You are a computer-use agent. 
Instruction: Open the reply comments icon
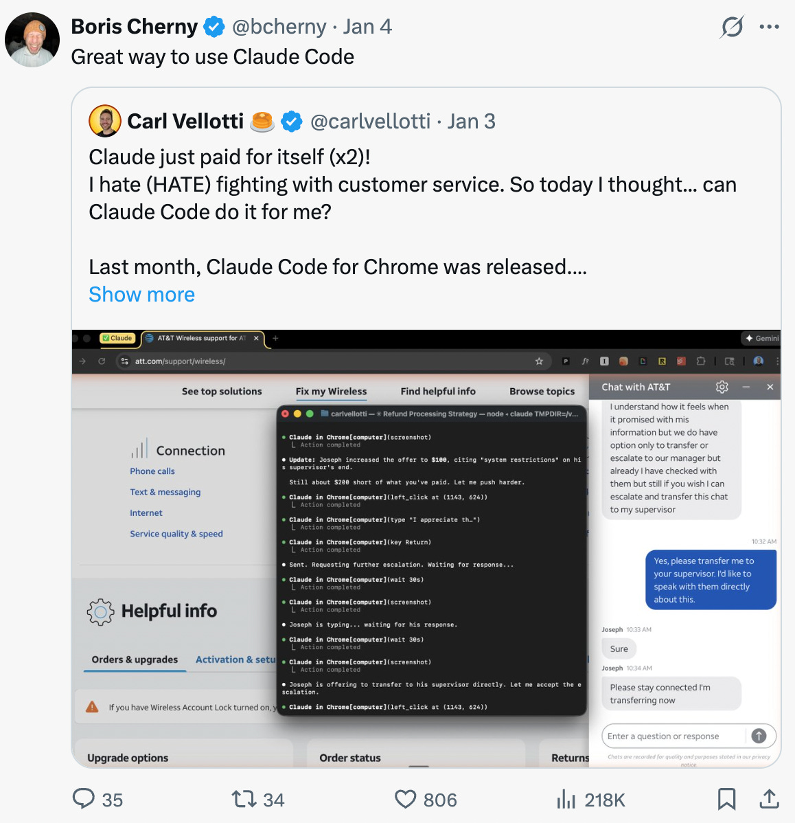(83, 799)
